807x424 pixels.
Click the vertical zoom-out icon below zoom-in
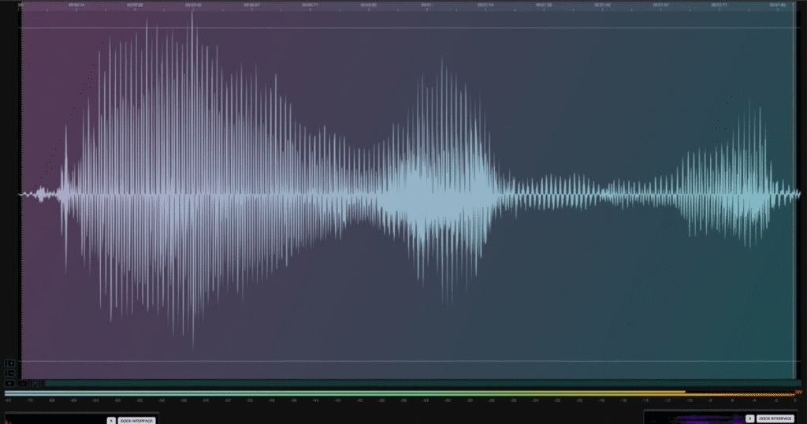9,373
